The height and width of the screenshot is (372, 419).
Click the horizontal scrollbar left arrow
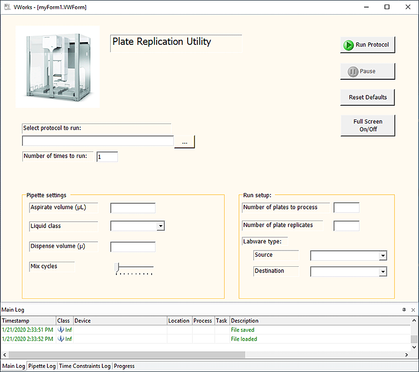click(5, 355)
